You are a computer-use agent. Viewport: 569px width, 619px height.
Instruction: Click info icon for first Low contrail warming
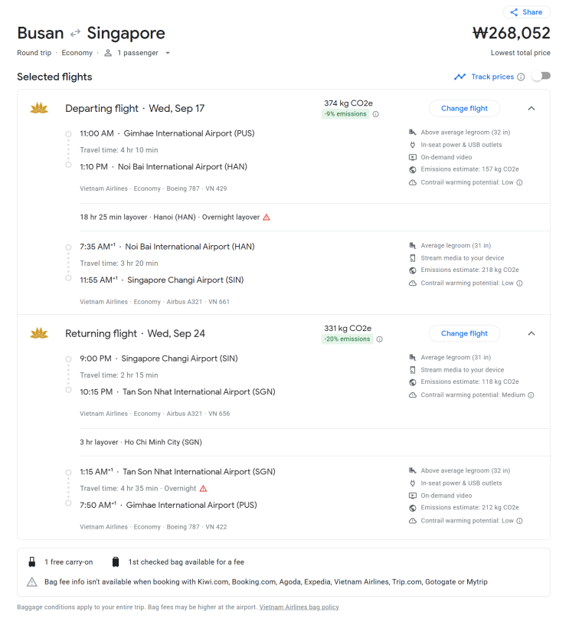click(519, 182)
